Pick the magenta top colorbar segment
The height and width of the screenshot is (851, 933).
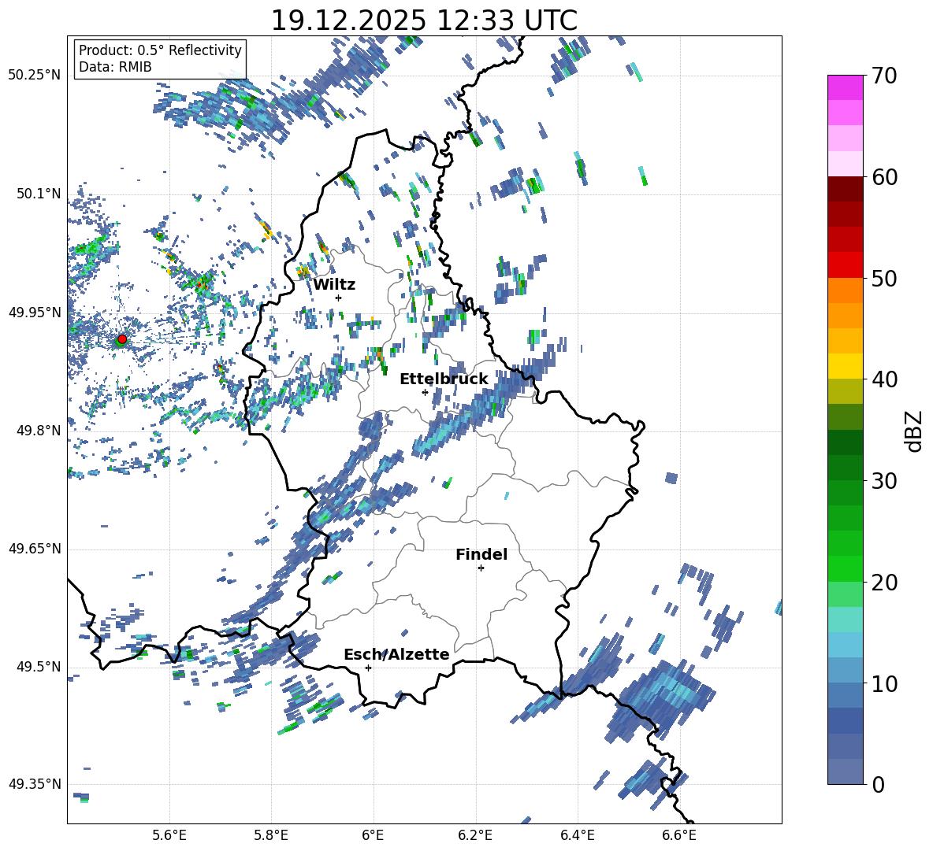pos(846,87)
